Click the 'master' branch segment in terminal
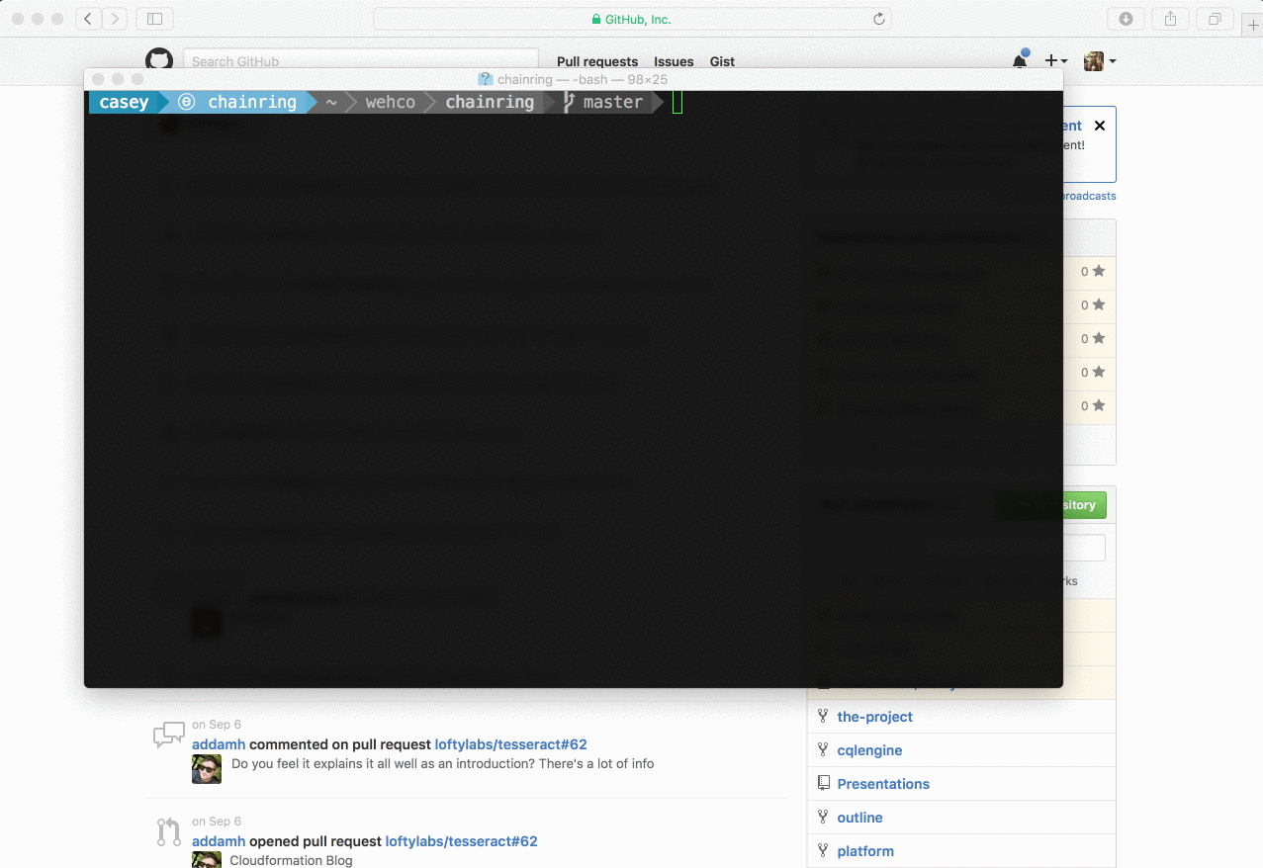The image size is (1263, 868). [x=612, y=102]
